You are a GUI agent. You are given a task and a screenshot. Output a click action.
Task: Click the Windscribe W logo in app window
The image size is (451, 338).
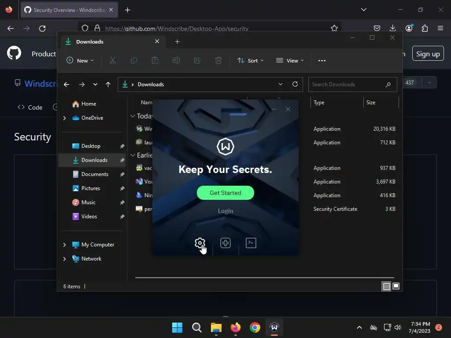pos(225,147)
